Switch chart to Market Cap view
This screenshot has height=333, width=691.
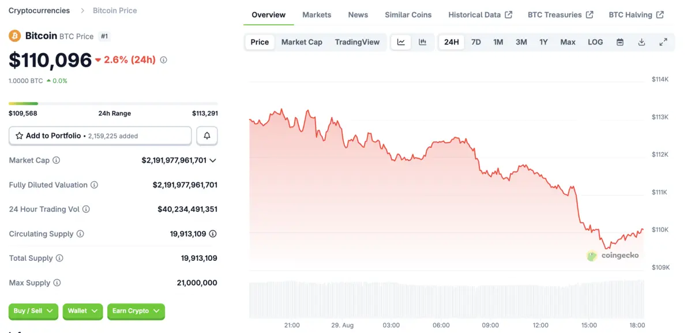[x=302, y=42]
